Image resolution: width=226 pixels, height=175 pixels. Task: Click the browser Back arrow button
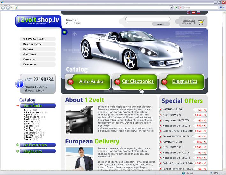pyautogui.click(x=3, y=8)
